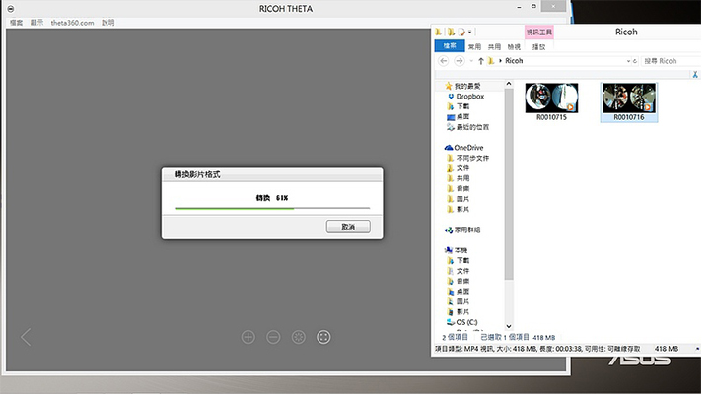The image size is (710, 394).
Task: Open the recent locations dropdown beside forward arrow
Action: click(471, 61)
